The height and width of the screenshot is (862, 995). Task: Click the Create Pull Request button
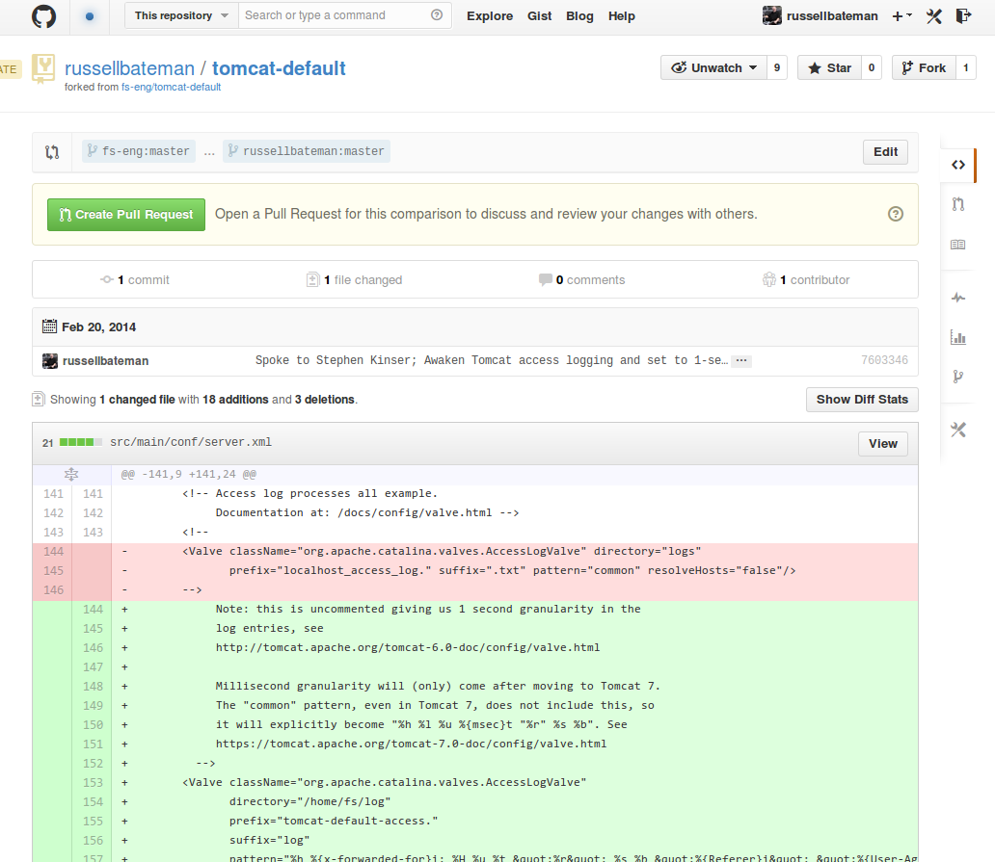point(126,215)
